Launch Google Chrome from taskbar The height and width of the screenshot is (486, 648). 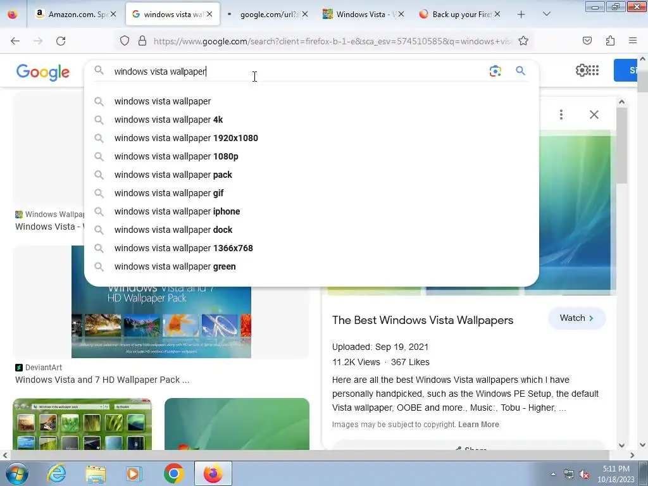pos(173,473)
